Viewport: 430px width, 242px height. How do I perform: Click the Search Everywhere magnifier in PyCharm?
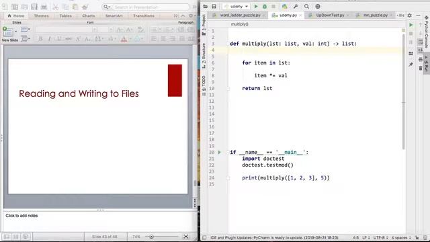pos(306,6)
